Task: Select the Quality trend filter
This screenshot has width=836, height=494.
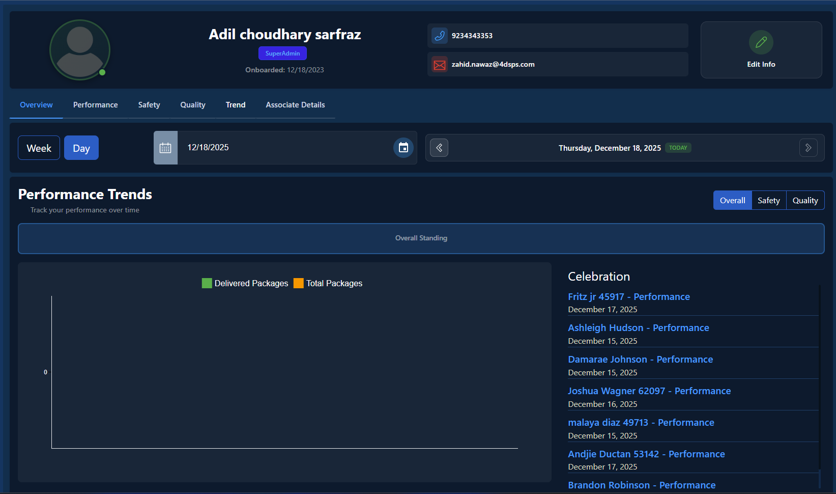Action: point(805,201)
